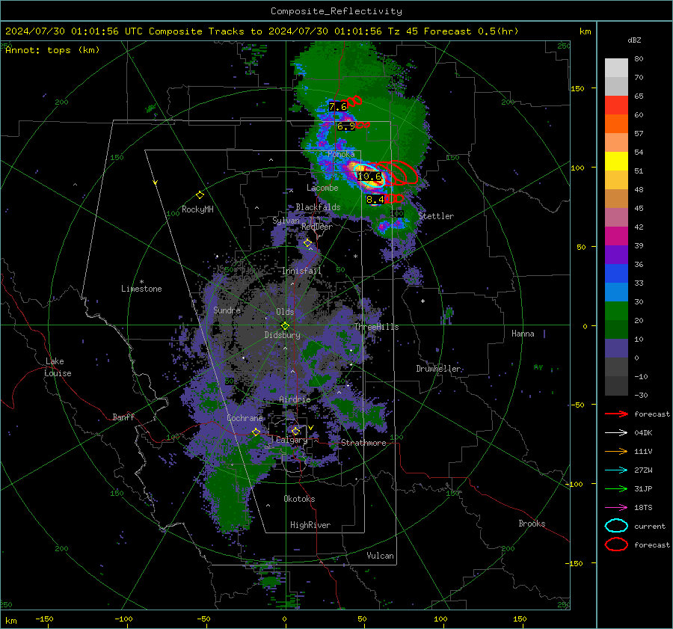Click the light gray 80-70 dBZ swatch
The height and width of the screenshot is (629, 673).
click(x=616, y=68)
